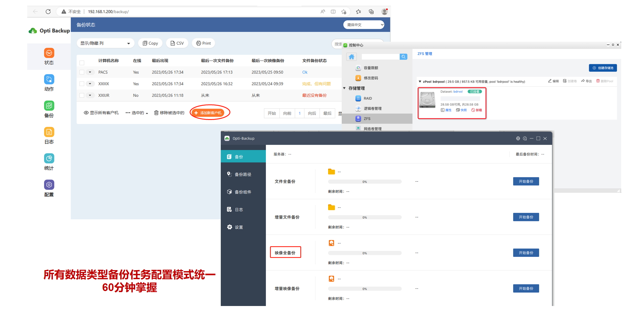Open 设置 in the Opti-Backup sidebar

click(x=239, y=227)
